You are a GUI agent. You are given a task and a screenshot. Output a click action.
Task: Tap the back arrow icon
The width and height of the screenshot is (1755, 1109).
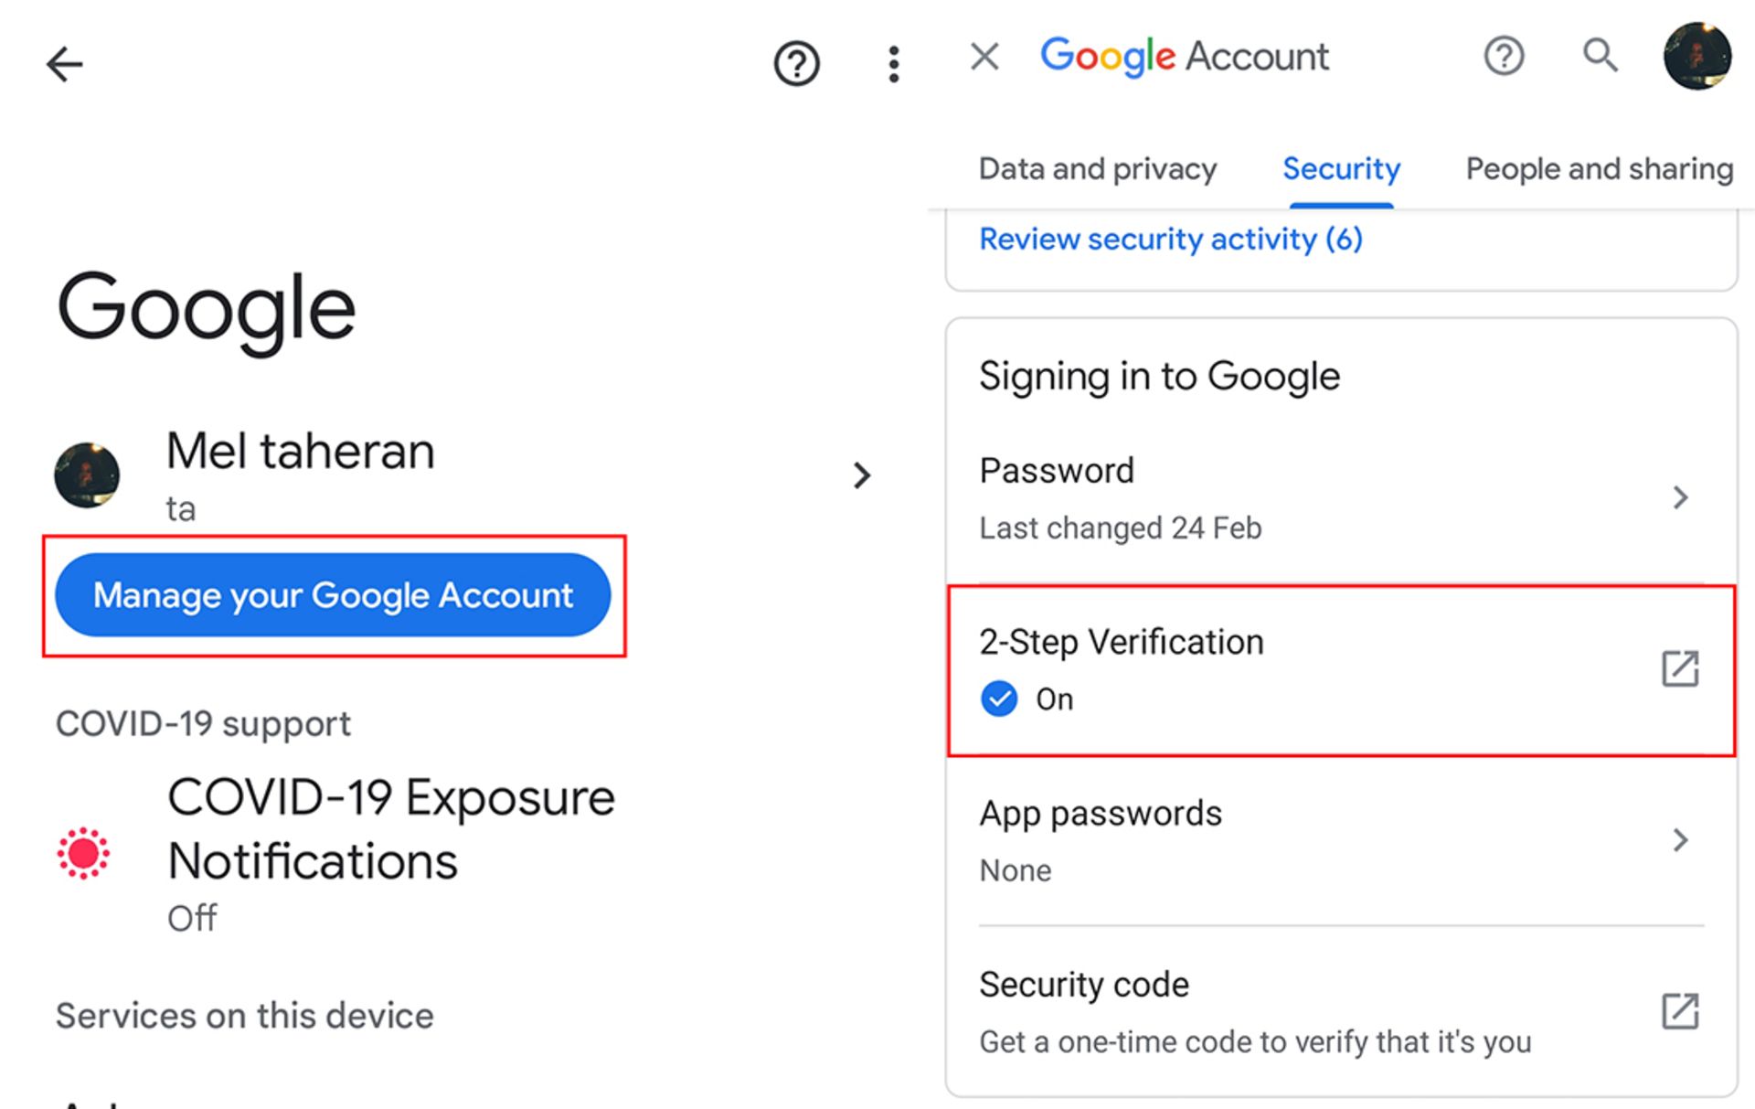tap(65, 64)
